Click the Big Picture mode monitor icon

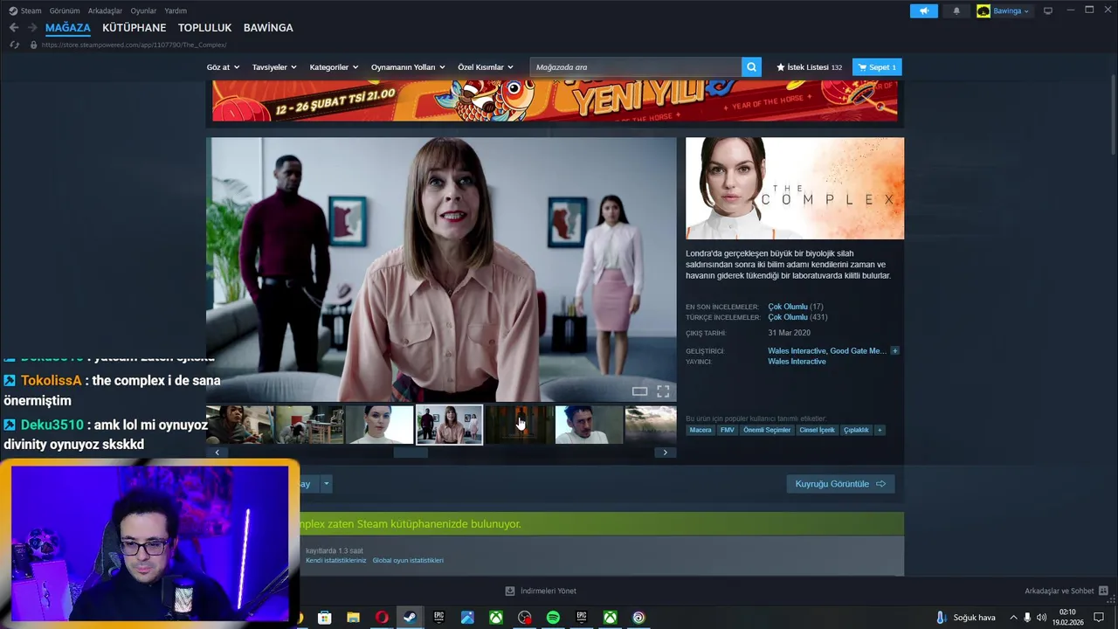coord(1048,10)
